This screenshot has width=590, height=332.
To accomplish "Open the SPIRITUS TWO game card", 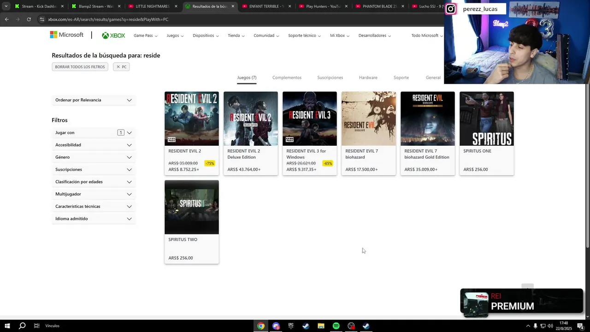I will click(192, 222).
